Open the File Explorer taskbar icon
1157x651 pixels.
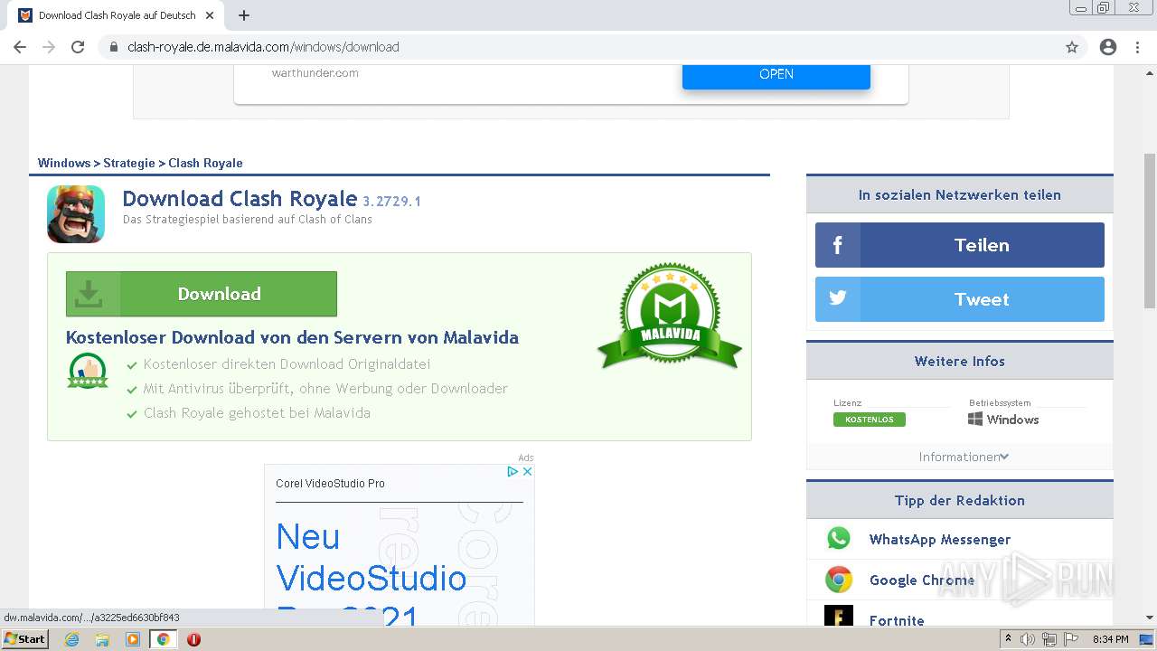click(x=102, y=639)
